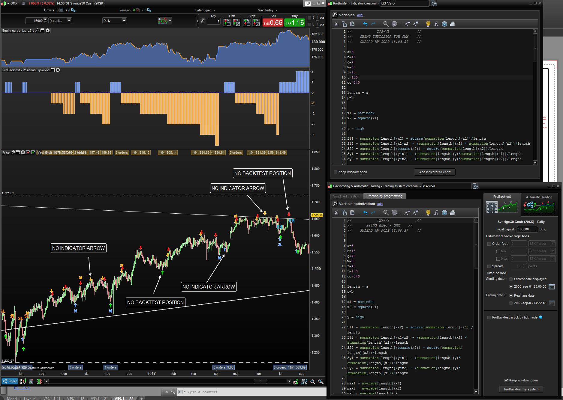Enable Keep window open in ProBuilder window
This screenshot has width=563, height=400.
click(x=336, y=172)
